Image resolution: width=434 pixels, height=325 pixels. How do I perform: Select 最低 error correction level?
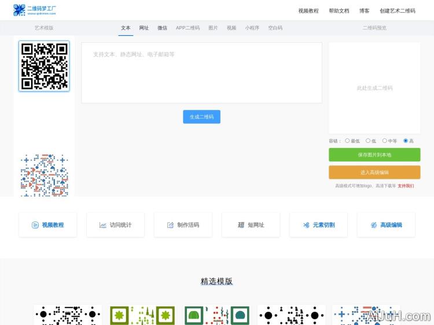click(x=347, y=141)
